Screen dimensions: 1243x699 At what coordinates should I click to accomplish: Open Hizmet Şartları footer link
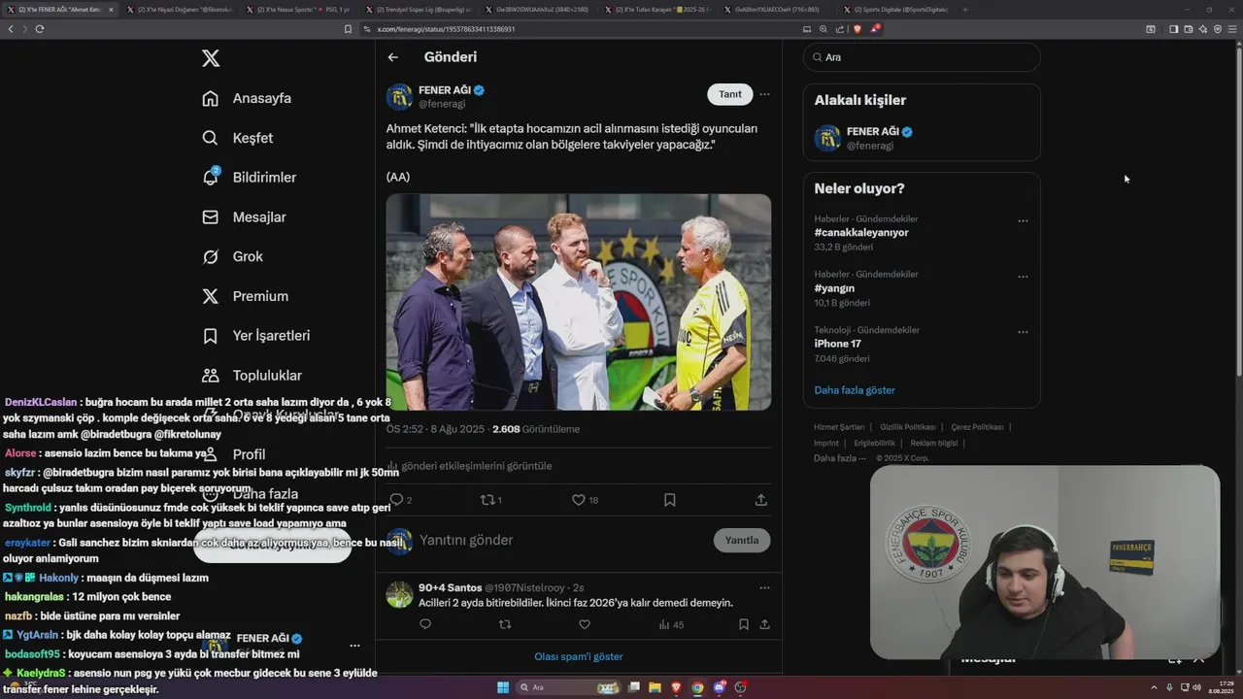coord(839,427)
